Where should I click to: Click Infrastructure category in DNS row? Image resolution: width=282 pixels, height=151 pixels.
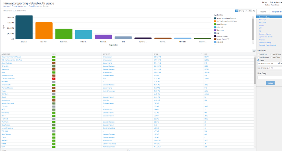click(108, 73)
